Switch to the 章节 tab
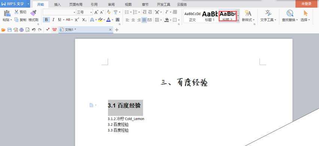The height and width of the screenshot is (146, 319). 145,4
